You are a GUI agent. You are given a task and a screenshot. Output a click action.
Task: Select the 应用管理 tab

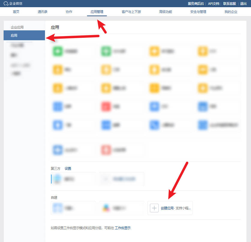(x=97, y=12)
